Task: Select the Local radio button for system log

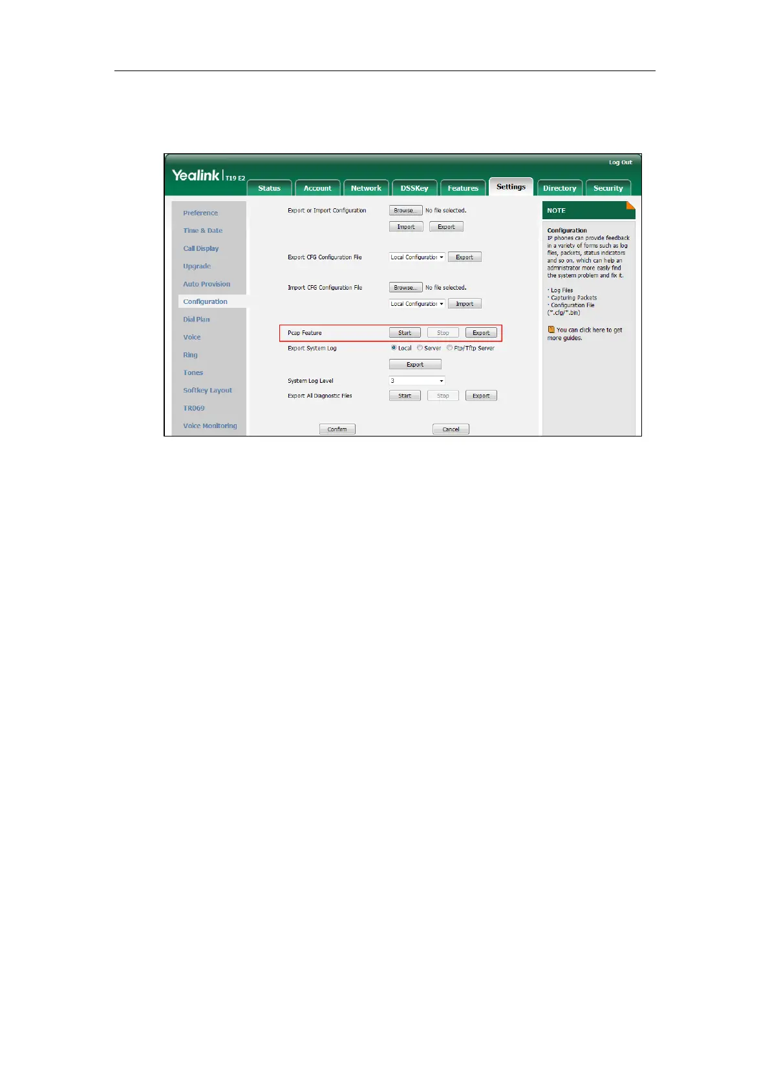Action: (394, 348)
